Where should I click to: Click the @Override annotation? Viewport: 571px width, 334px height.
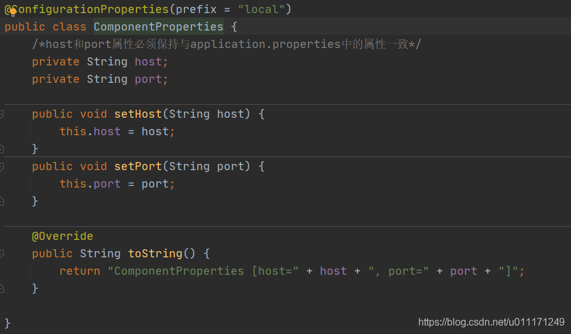(x=62, y=236)
